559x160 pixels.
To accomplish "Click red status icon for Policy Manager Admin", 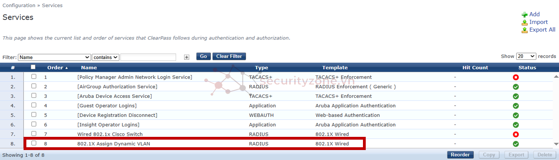I will [x=516, y=77].
